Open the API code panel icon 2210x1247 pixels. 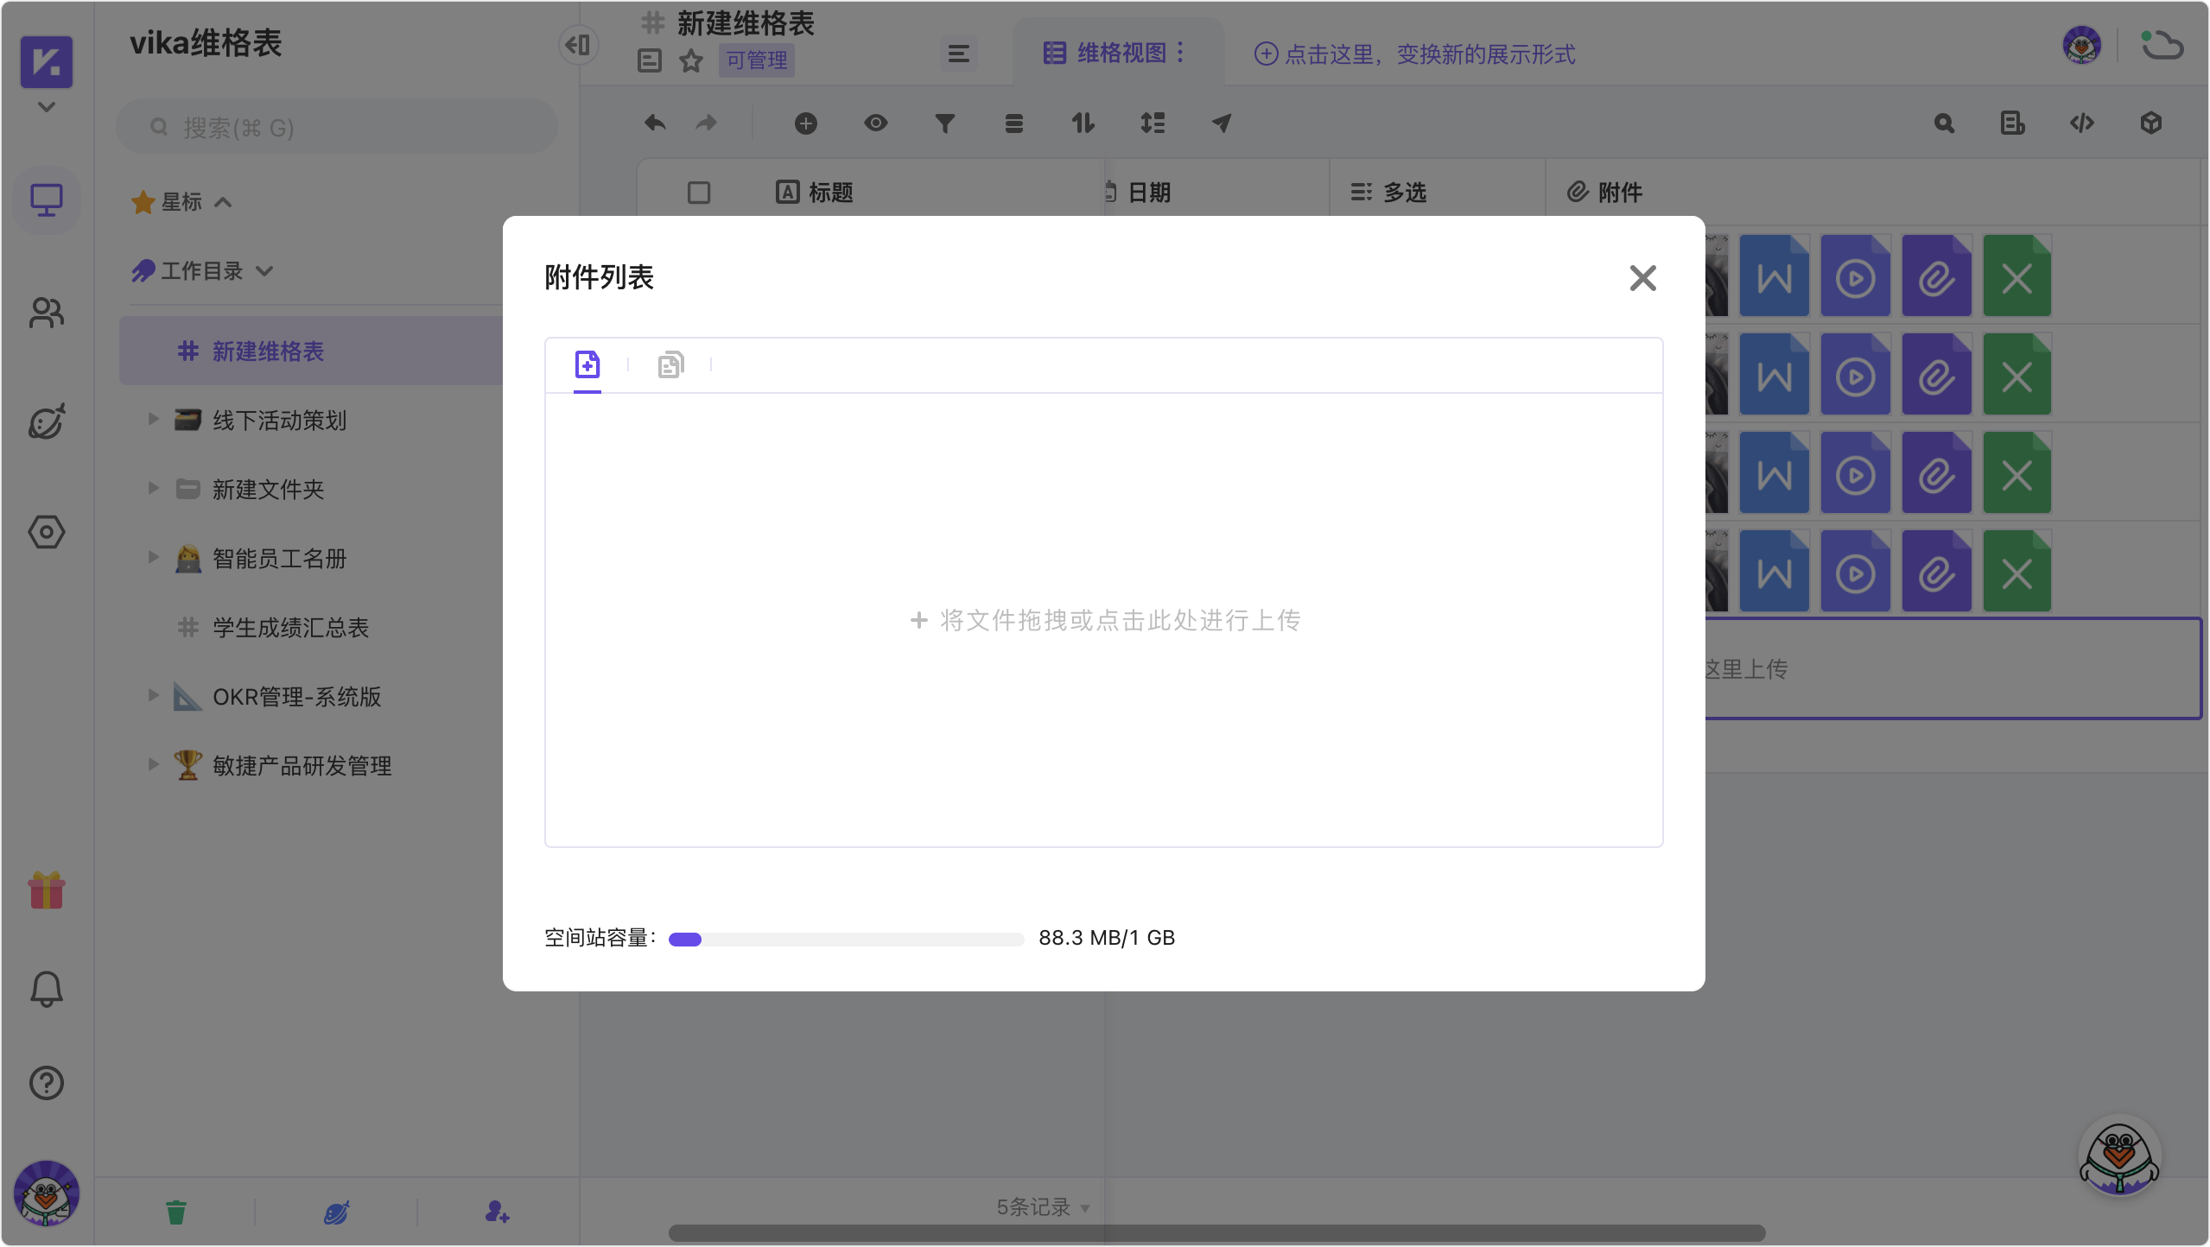[2082, 123]
